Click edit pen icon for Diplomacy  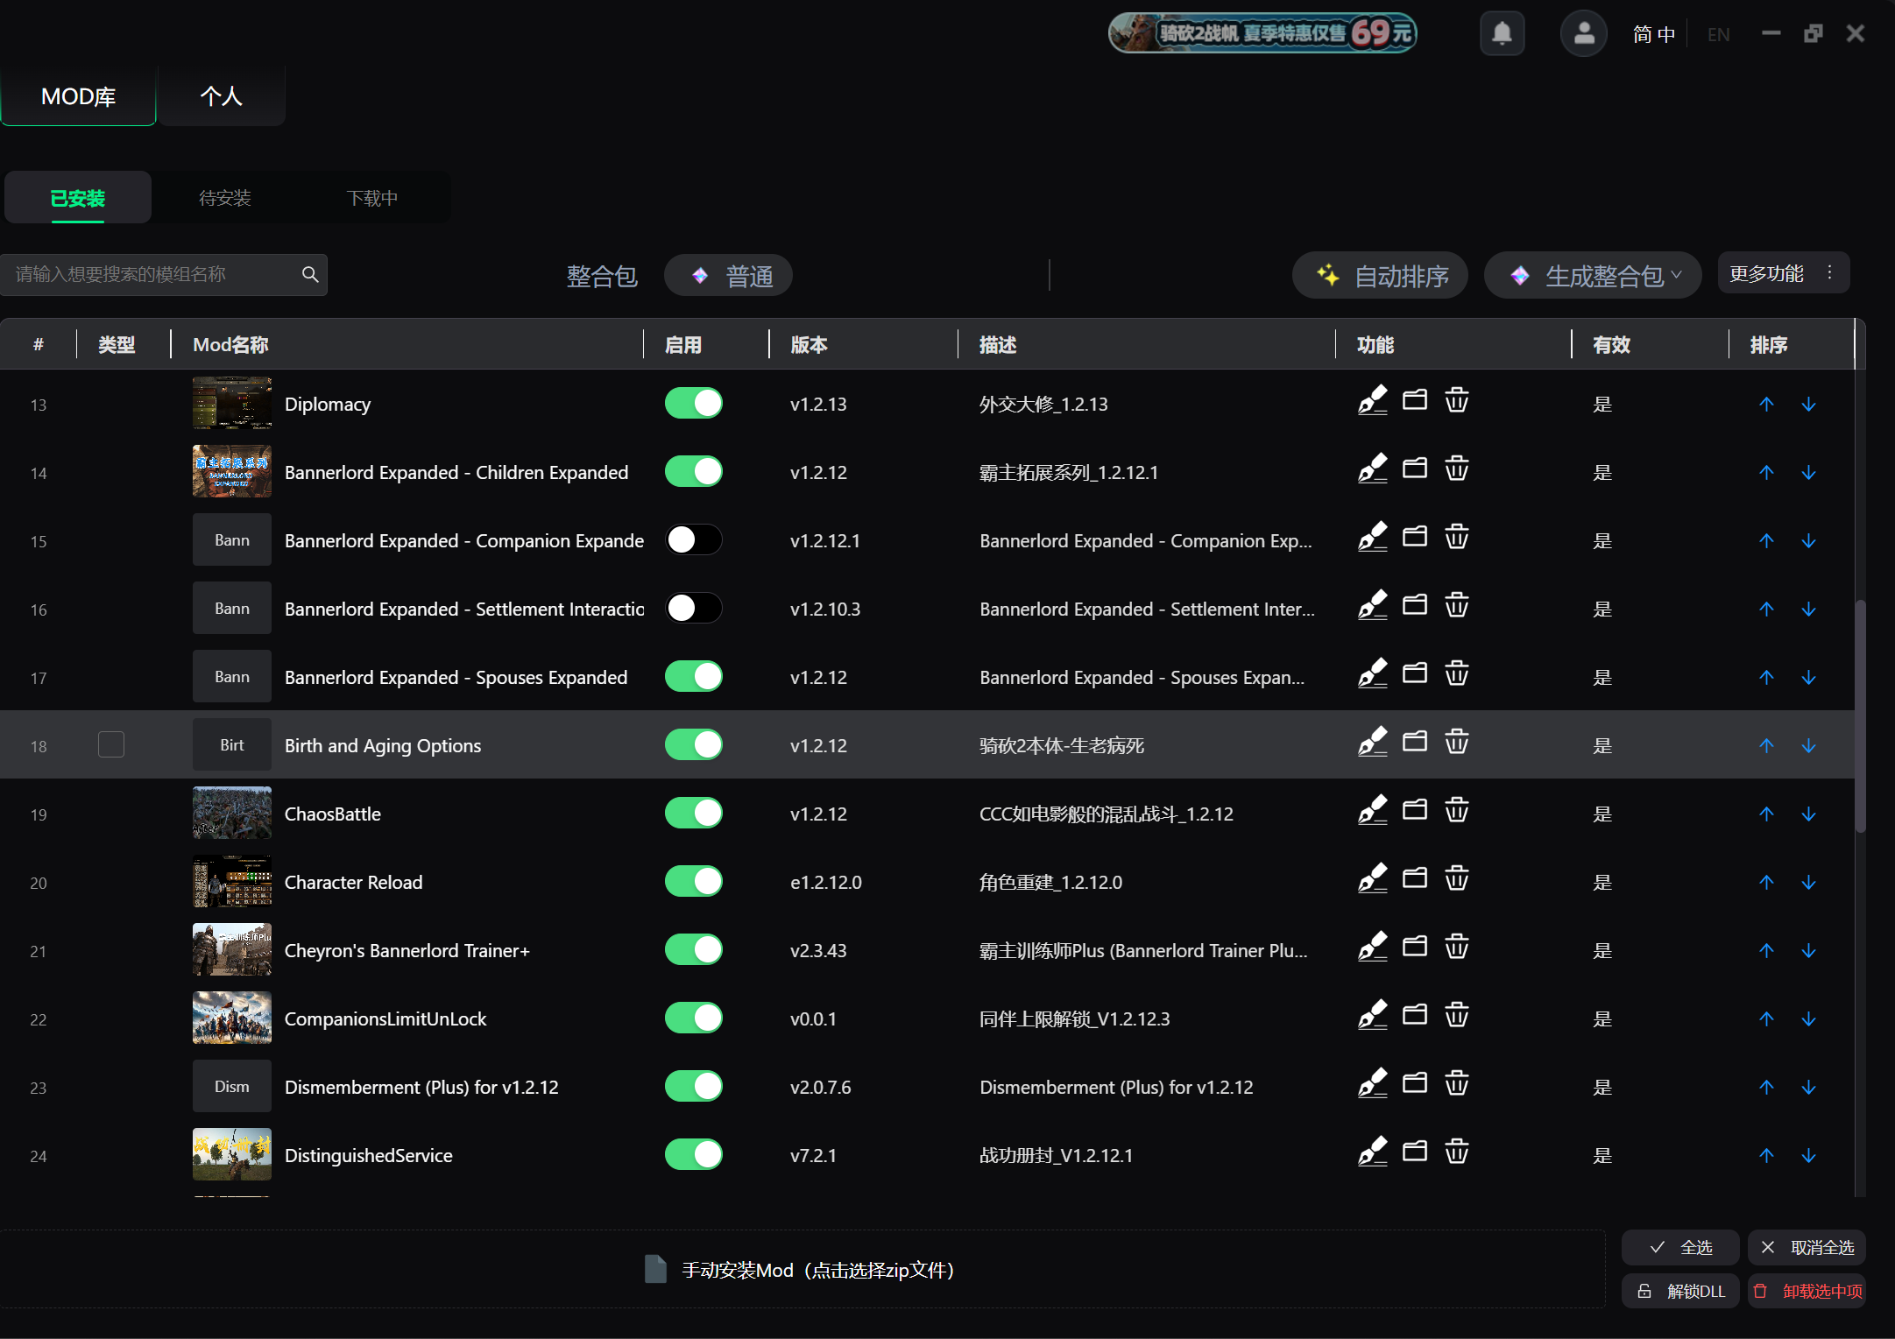[x=1372, y=401]
